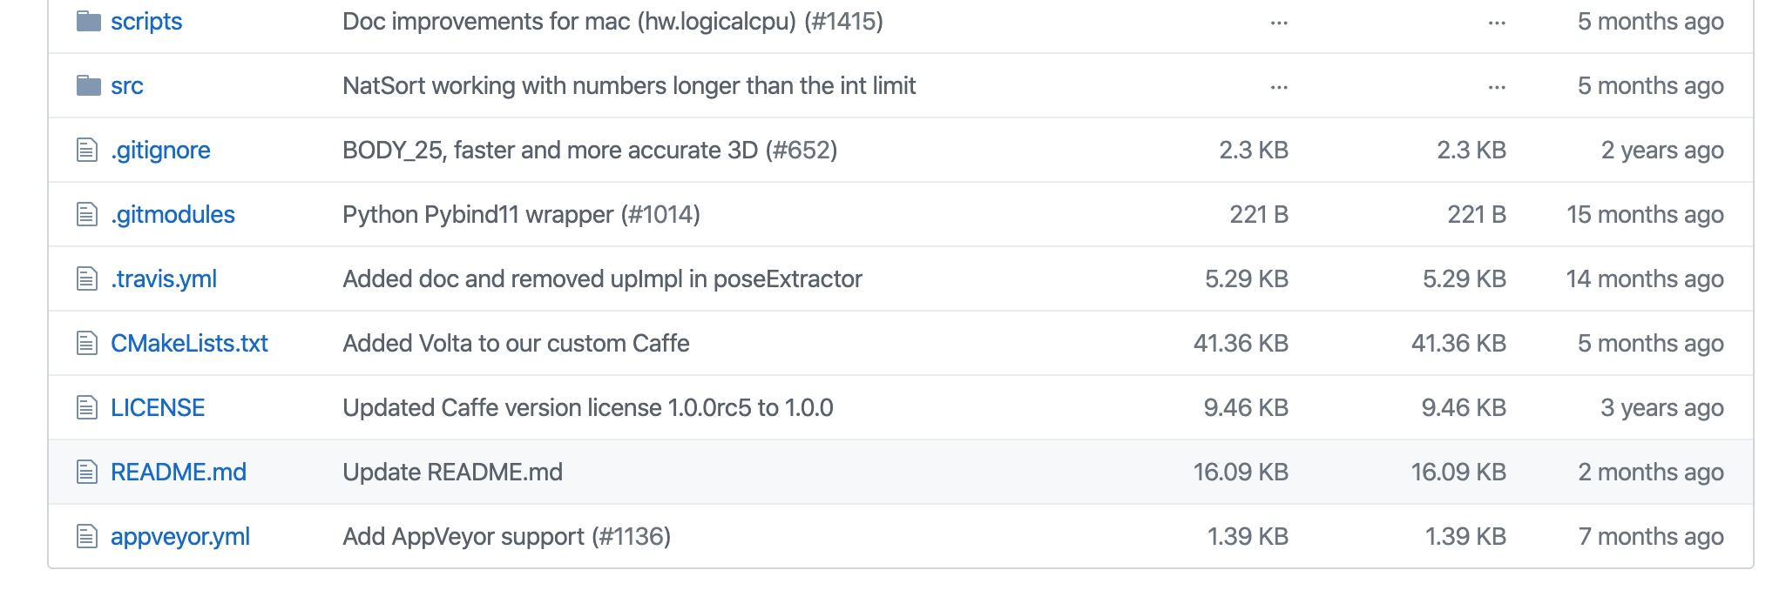The width and height of the screenshot is (1786, 597).
Task: Open the src folder
Action: (x=127, y=85)
